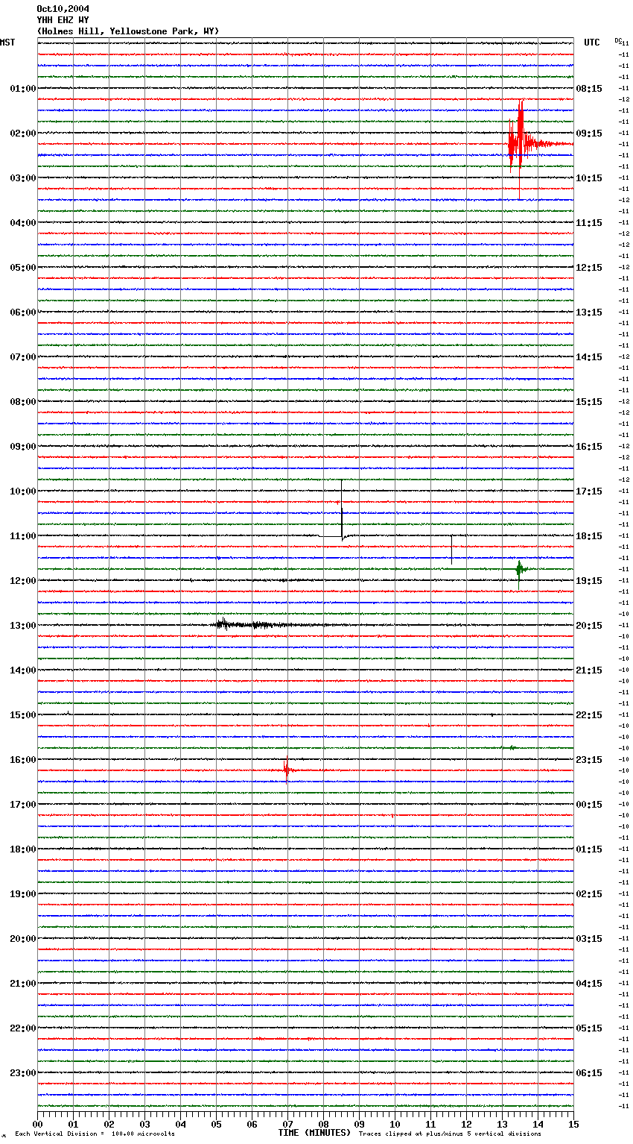
Task: Click the 08:15 UTC time label
Action: pyautogui.click(x=589, y=89)
